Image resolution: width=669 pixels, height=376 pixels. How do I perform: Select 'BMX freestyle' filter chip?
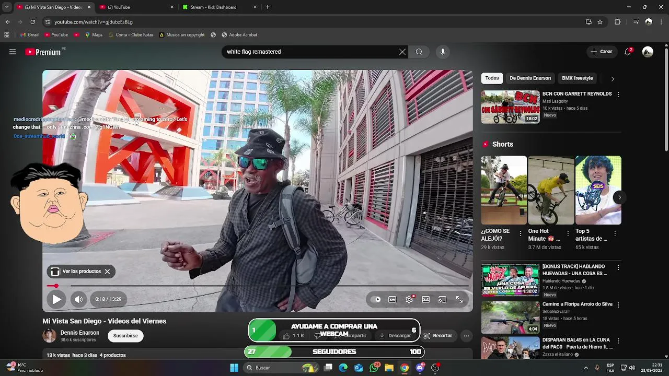tap(577, 78)
